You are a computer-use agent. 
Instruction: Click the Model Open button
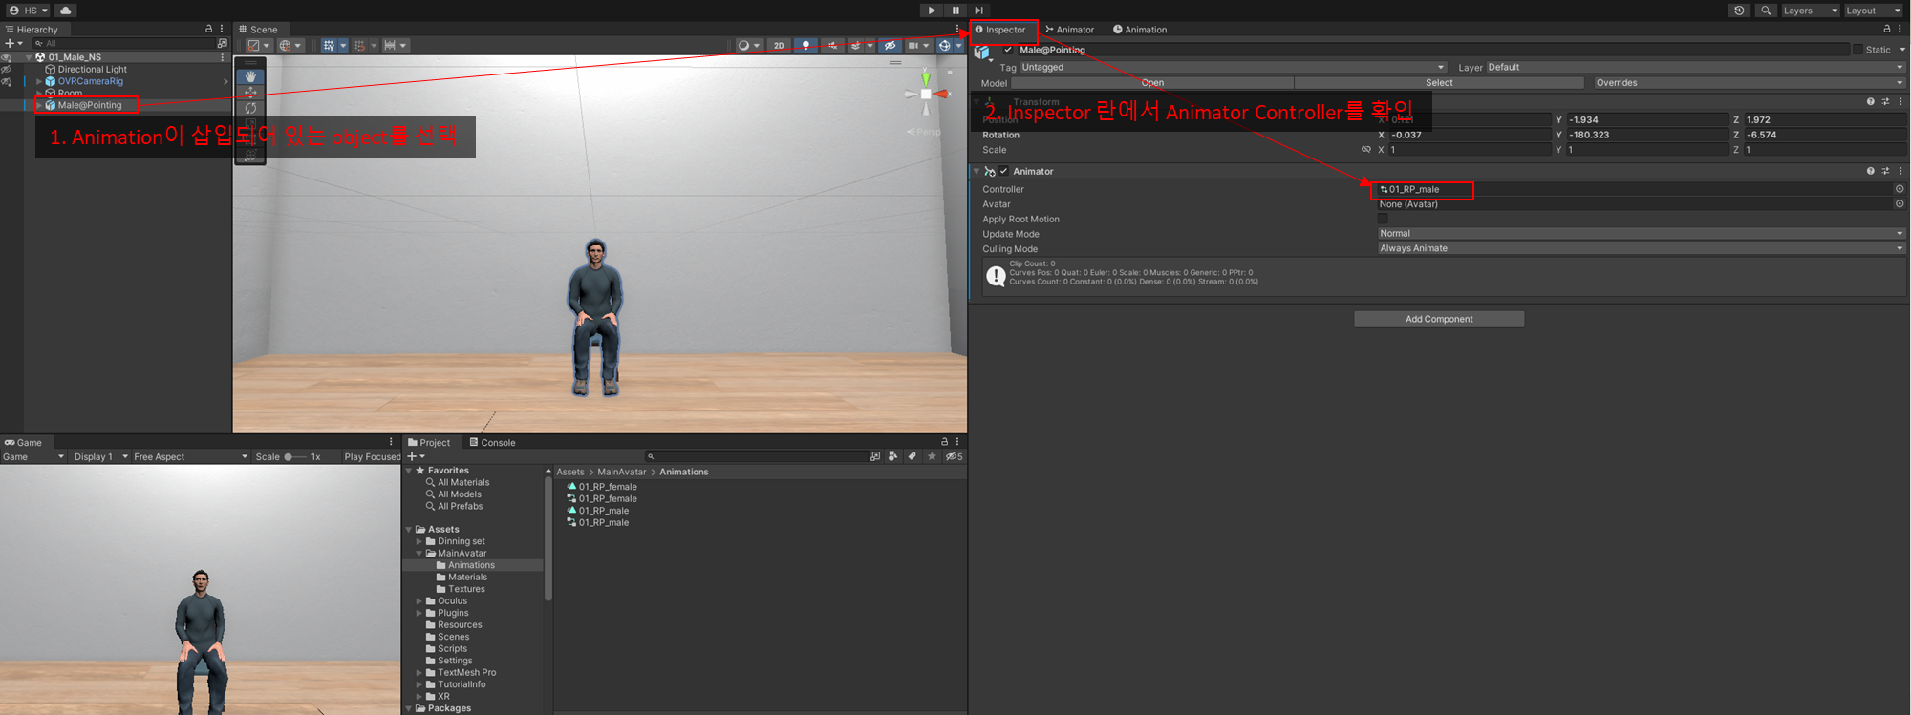pos(1152,83)
